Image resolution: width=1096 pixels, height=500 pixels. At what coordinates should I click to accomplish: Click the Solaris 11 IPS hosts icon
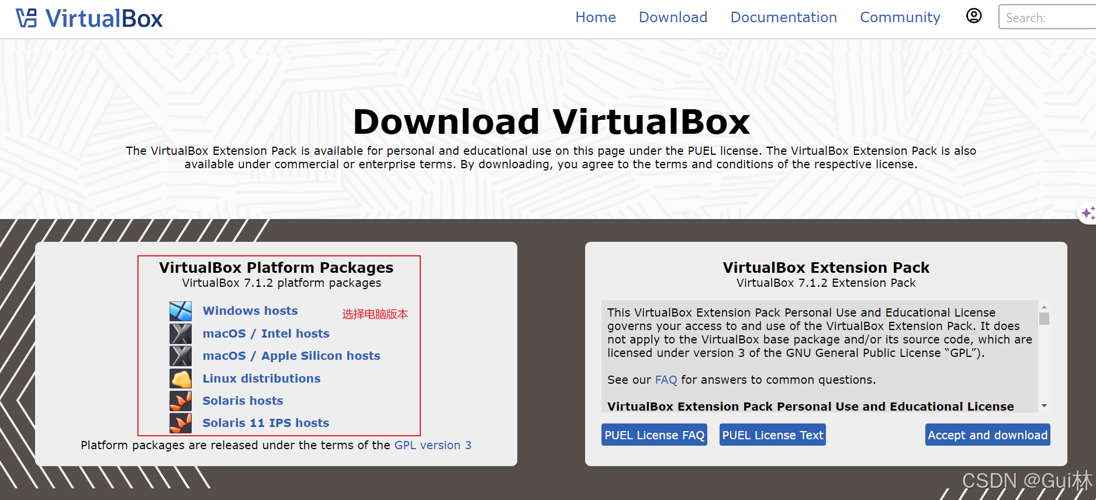pos(181,423)
